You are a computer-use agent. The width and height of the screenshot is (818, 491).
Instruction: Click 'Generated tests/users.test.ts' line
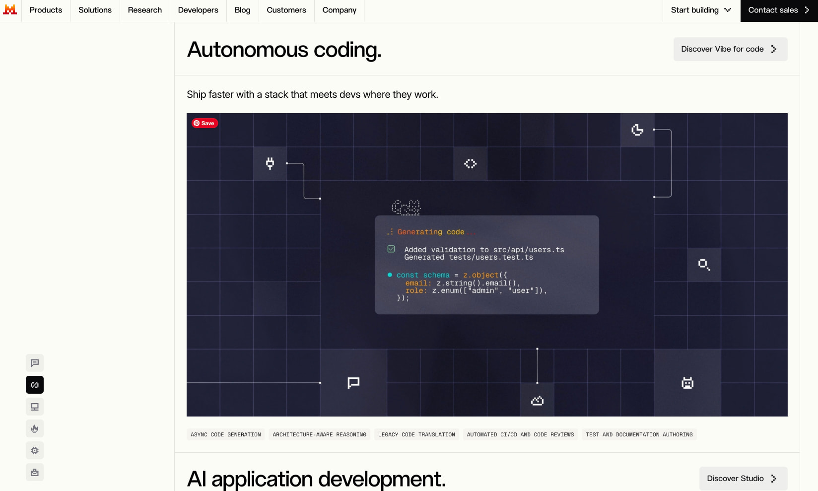click(469, 257)
